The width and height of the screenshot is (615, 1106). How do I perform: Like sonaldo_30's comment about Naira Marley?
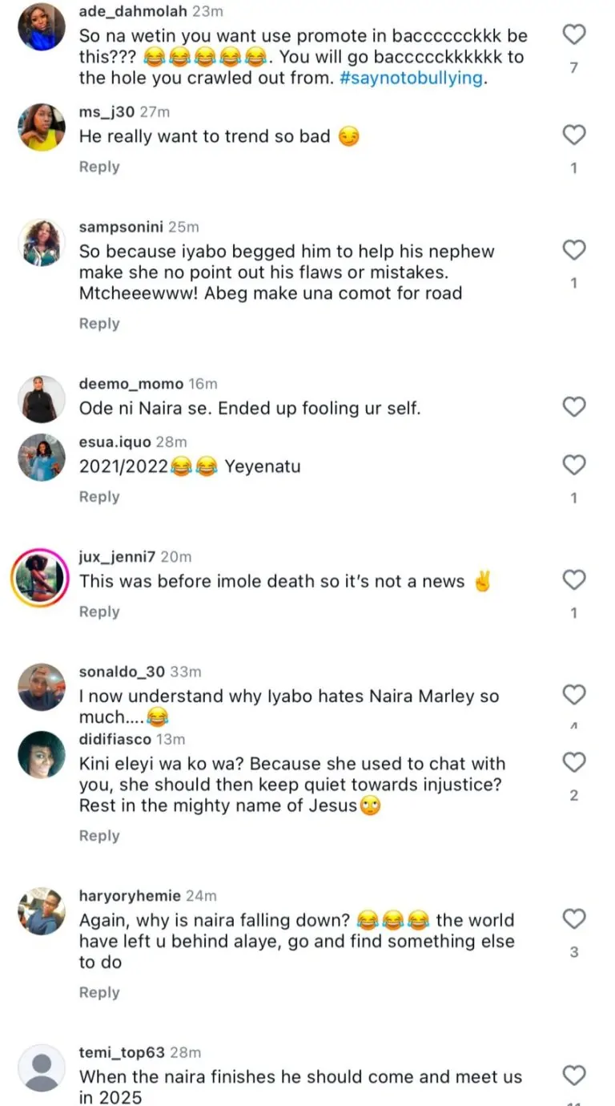(574, 694)
